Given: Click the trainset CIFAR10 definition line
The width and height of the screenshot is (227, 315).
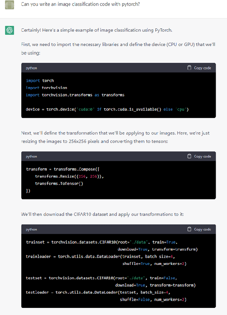Looking at the screenshot, I should [x=101, y=242].
